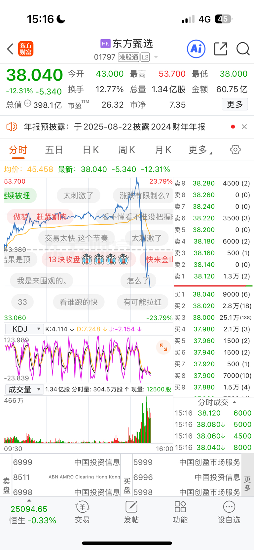Switch to the 周K tab

pos(127,150)
